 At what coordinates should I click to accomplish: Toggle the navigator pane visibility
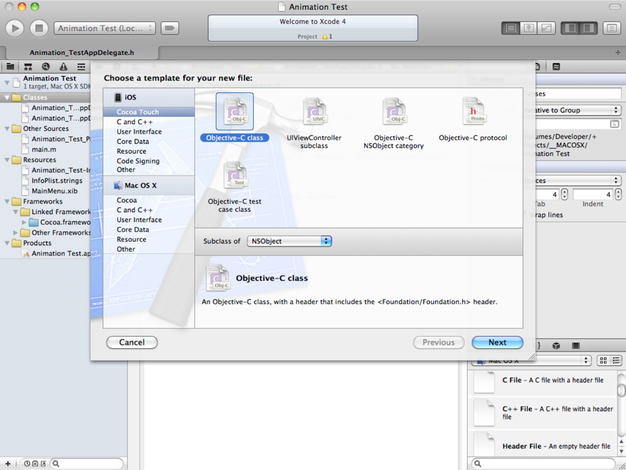(570, 28)
